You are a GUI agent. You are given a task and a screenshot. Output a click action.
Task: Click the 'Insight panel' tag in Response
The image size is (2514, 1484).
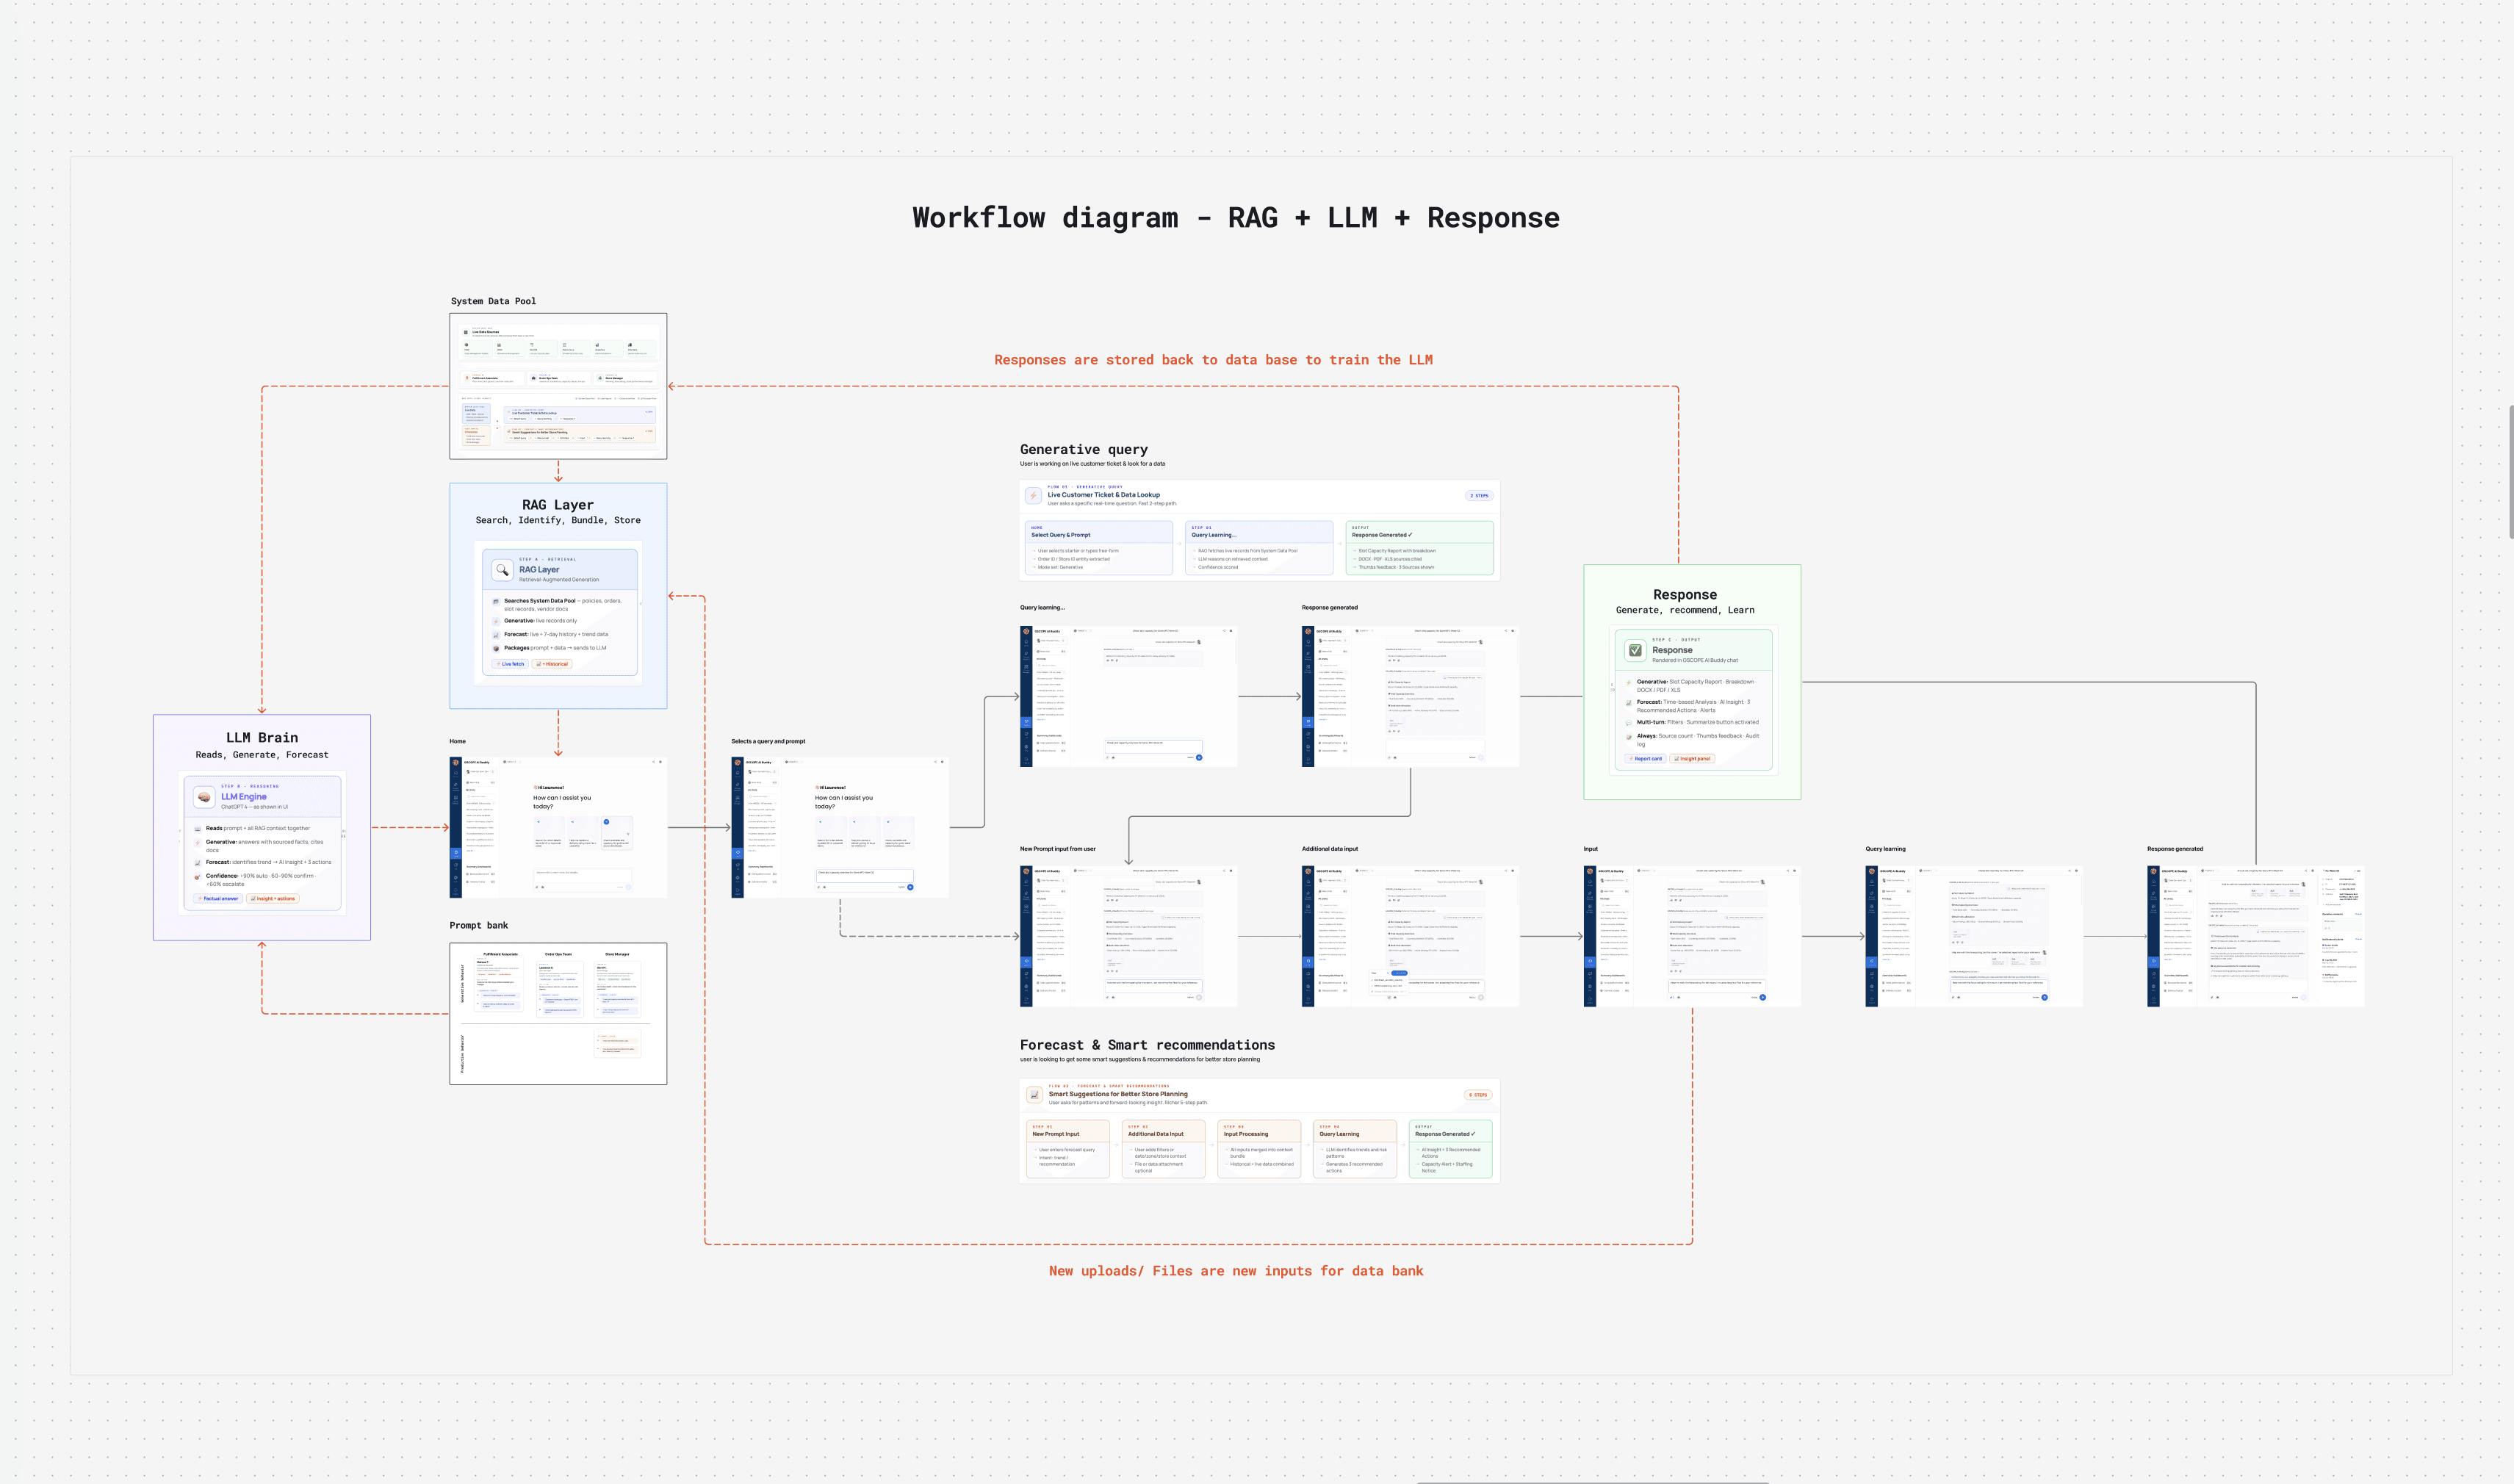pos(1692,759)
